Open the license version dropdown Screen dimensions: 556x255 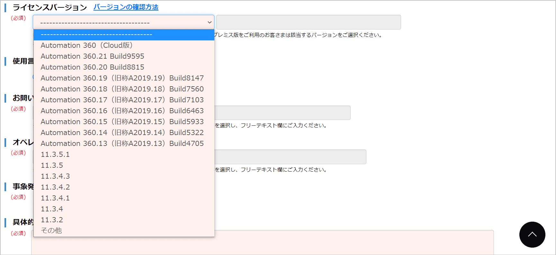(x=123, y=22)
